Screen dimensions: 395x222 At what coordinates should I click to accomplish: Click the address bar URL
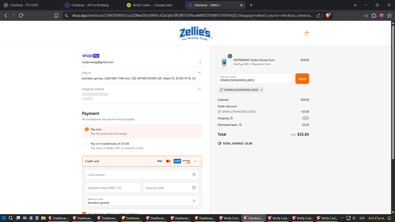192,16
